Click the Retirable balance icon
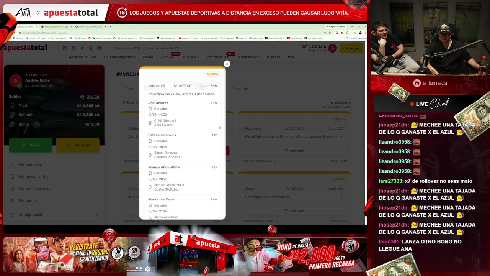The width and height of the screenshot is (490, 276). pyautogui.click(x=12, y=115)
